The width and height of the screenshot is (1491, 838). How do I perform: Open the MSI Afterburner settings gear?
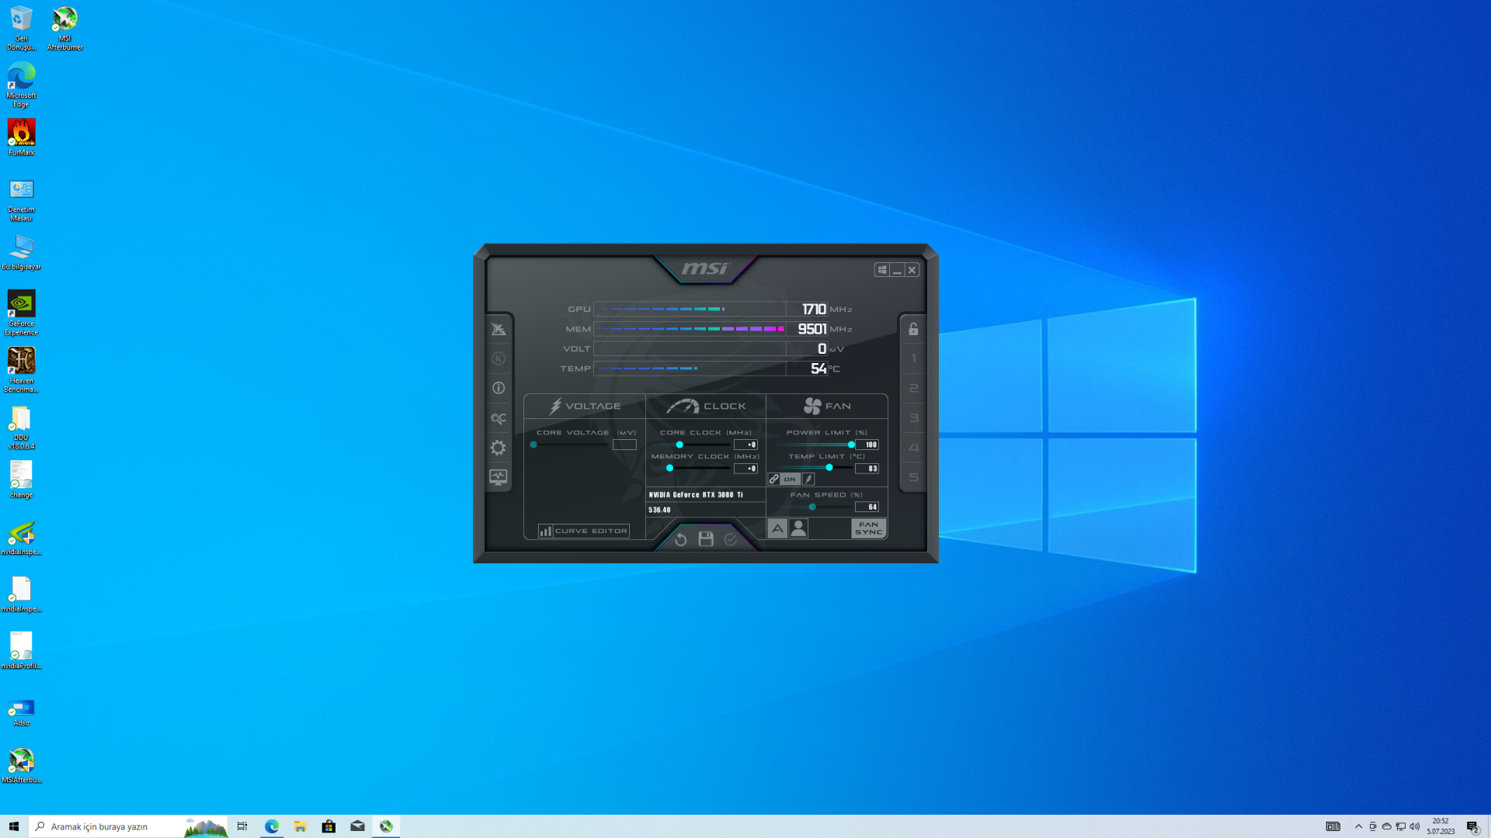coord(498,448)
